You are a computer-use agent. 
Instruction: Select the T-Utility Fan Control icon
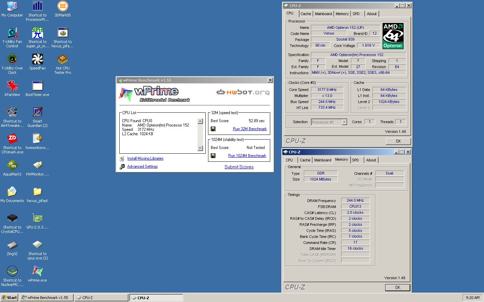click(x=12, y=33)
